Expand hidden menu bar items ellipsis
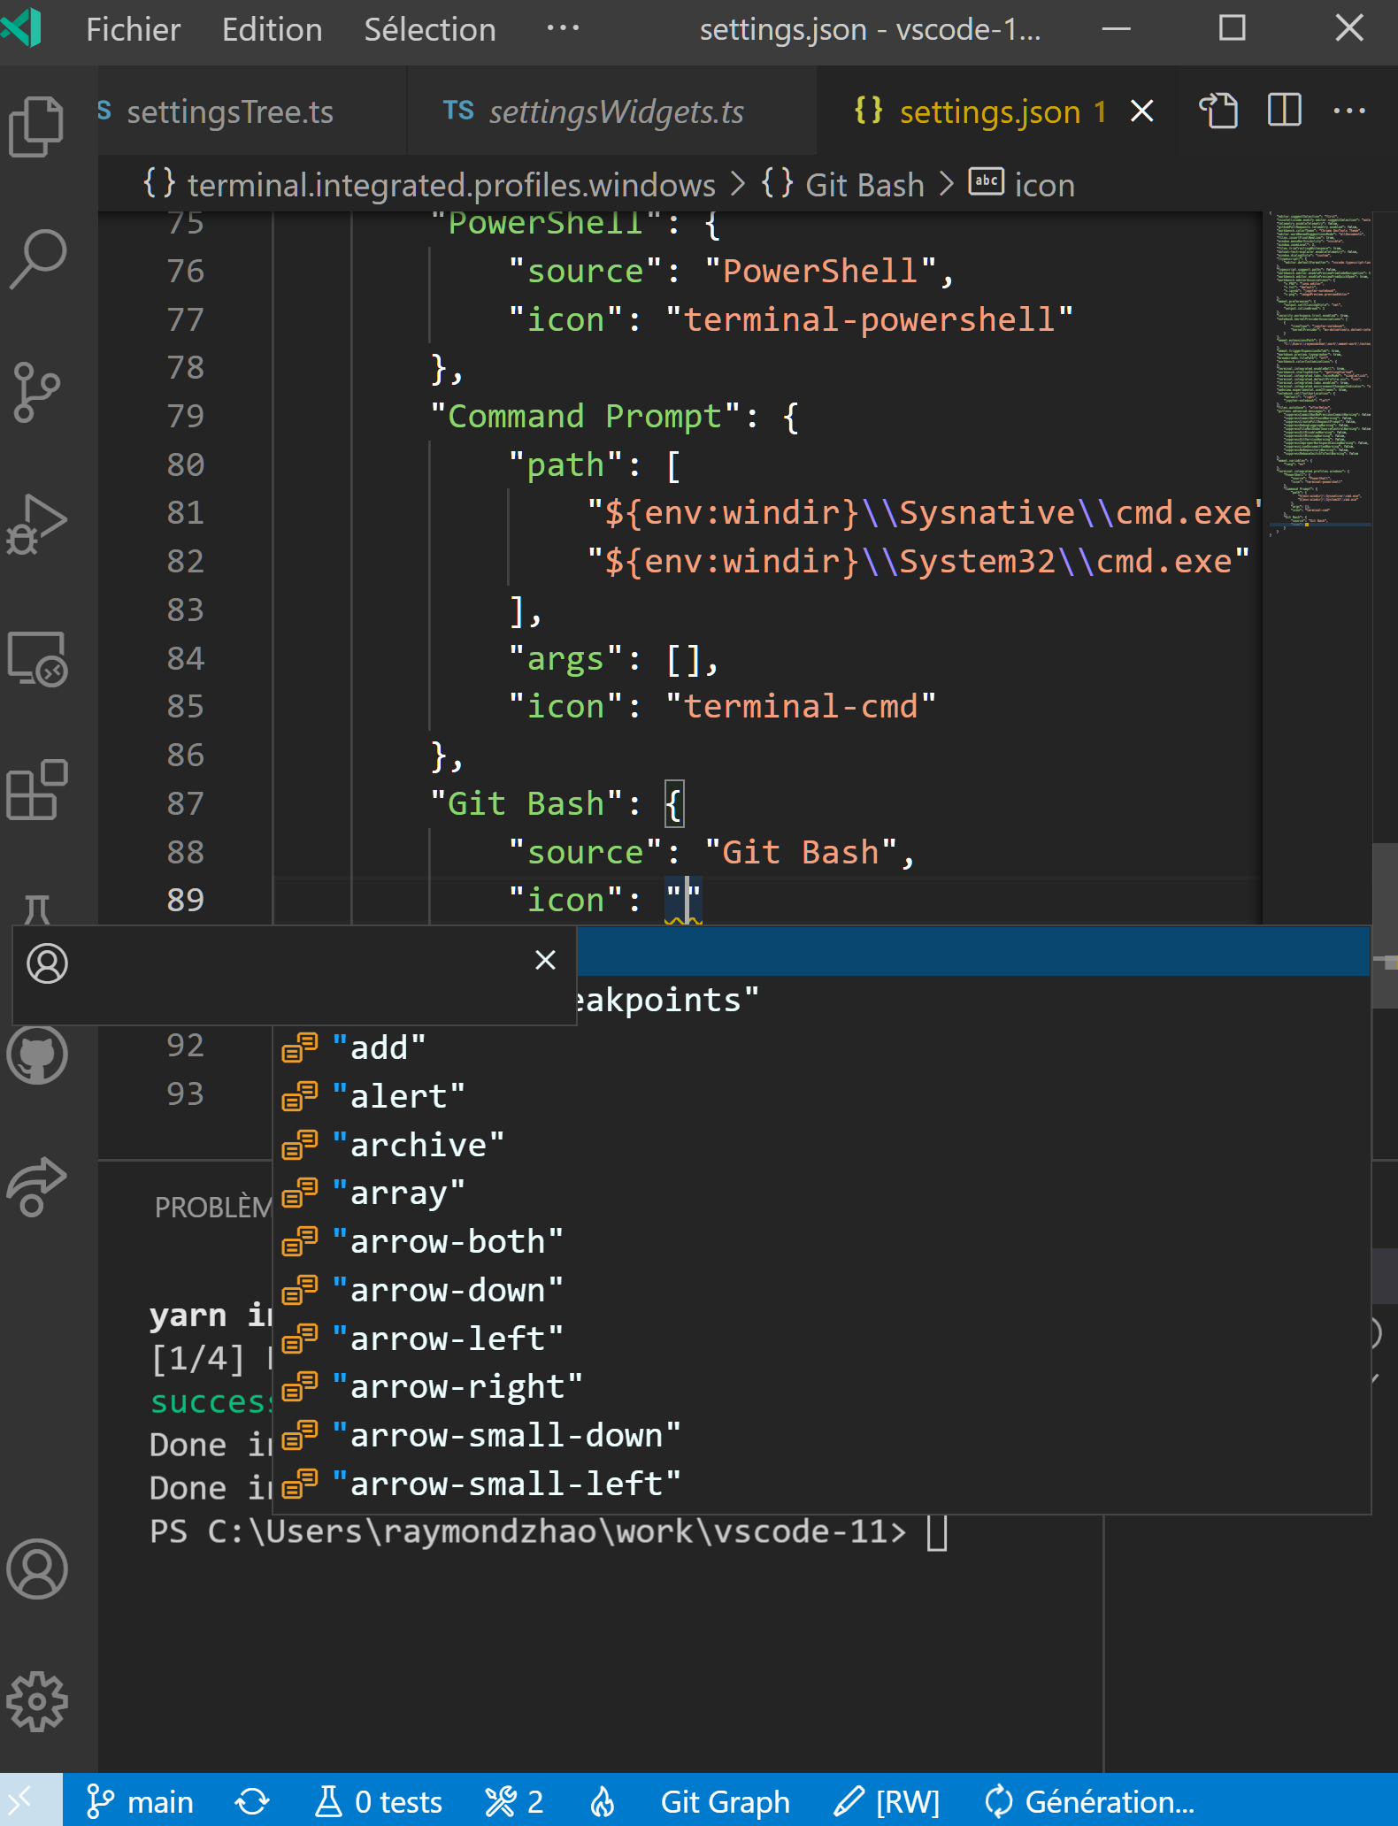This screenshot has width=1398, height=1826. tap(563, 29)
